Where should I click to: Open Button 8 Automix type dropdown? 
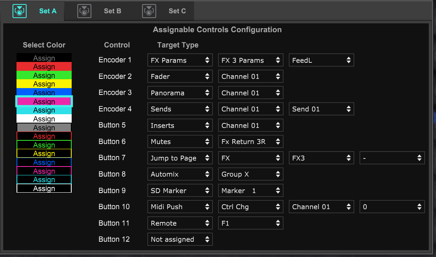pos(180,174)
